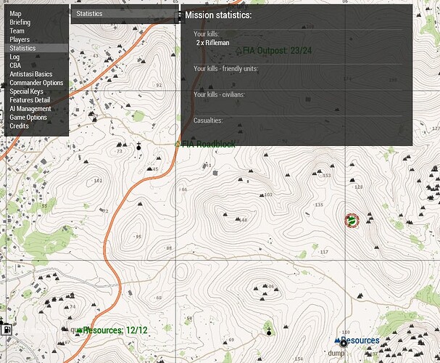Click the red-green circular HQ marker
440x363 pixels.
(x=352, y=221)
